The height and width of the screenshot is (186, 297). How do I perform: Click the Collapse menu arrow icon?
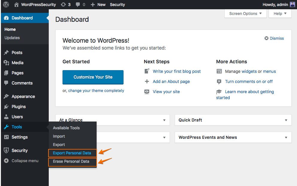click(x=6, y=161)
